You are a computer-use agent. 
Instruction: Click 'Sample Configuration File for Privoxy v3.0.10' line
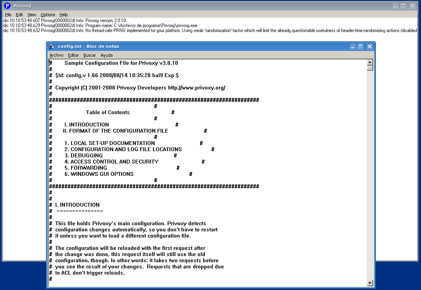(121, 63)
